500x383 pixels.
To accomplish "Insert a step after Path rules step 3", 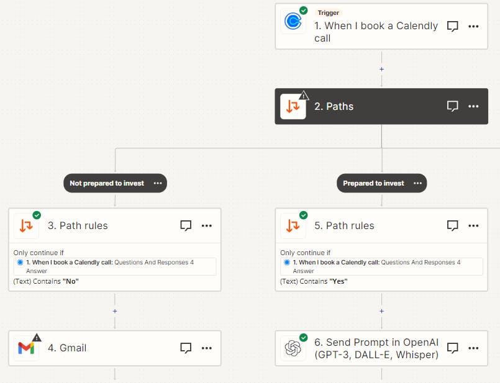I will [x=114, y=311].
